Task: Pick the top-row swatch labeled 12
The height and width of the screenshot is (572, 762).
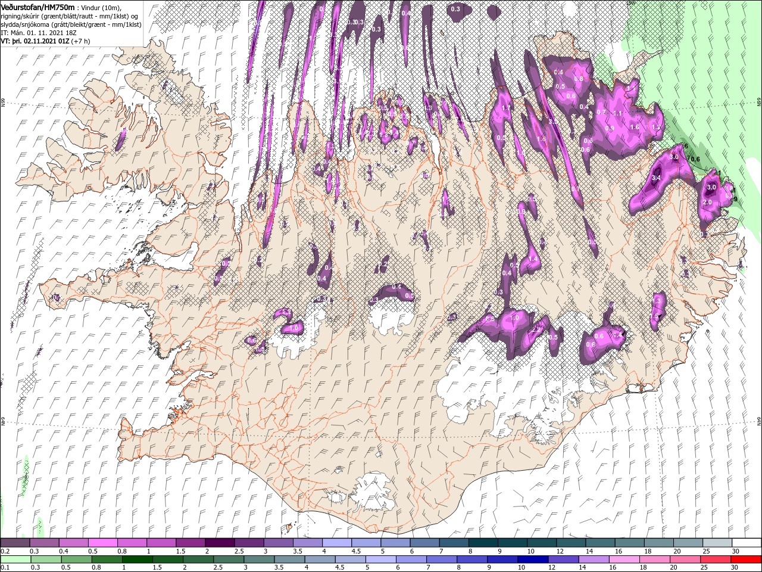Action: click(x=571, y=543)
